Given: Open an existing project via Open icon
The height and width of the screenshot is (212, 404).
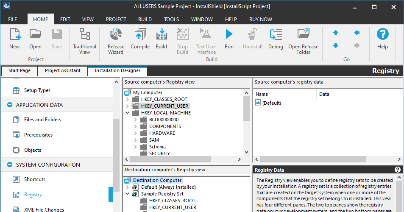Looking at the screenshot, I should (35, 39).
